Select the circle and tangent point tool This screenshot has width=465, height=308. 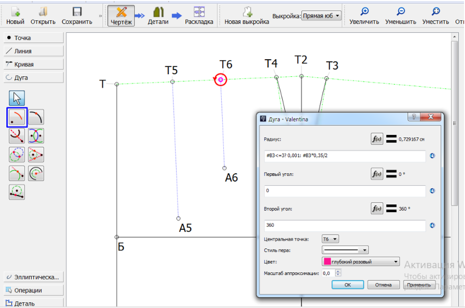(x=36, y=155)
